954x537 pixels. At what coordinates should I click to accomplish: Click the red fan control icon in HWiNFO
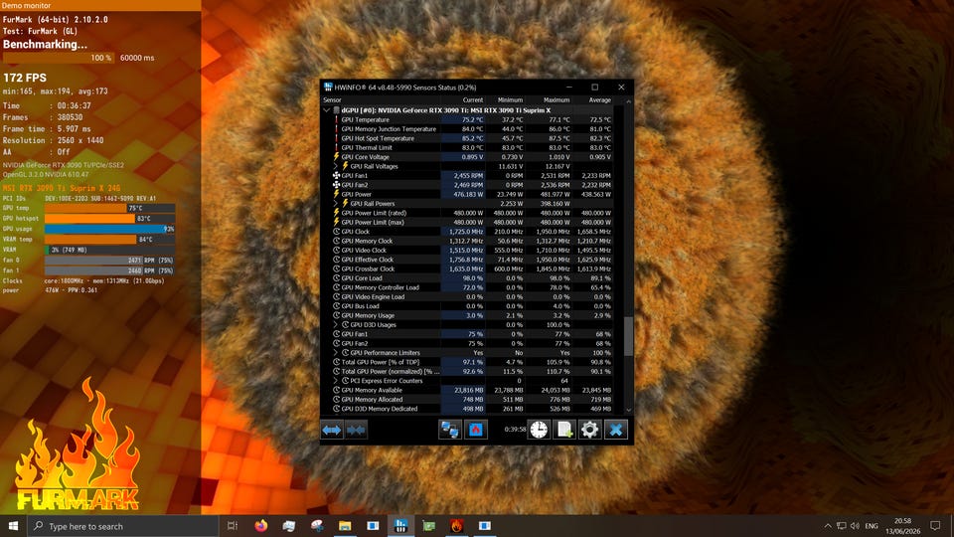coord(476,430)
